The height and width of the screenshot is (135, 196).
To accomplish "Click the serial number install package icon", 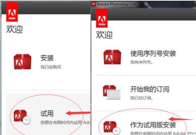I will [x=112, y=57].
